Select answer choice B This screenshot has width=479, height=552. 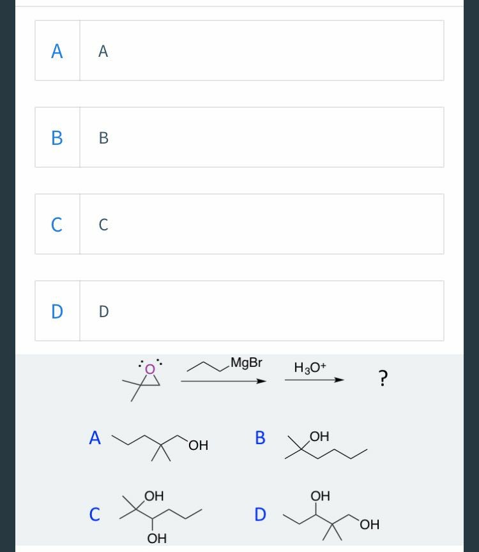(x=239, y=137)
